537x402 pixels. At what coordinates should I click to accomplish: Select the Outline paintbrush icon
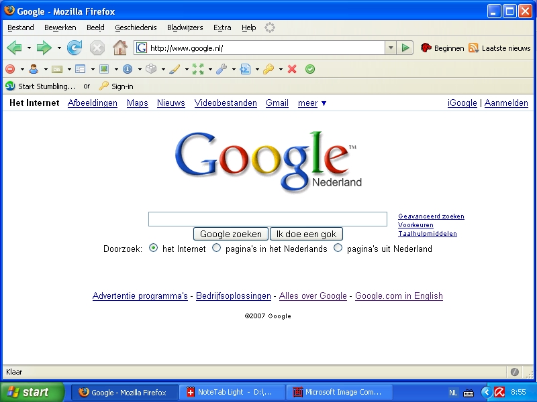click(x=175, y=69)
